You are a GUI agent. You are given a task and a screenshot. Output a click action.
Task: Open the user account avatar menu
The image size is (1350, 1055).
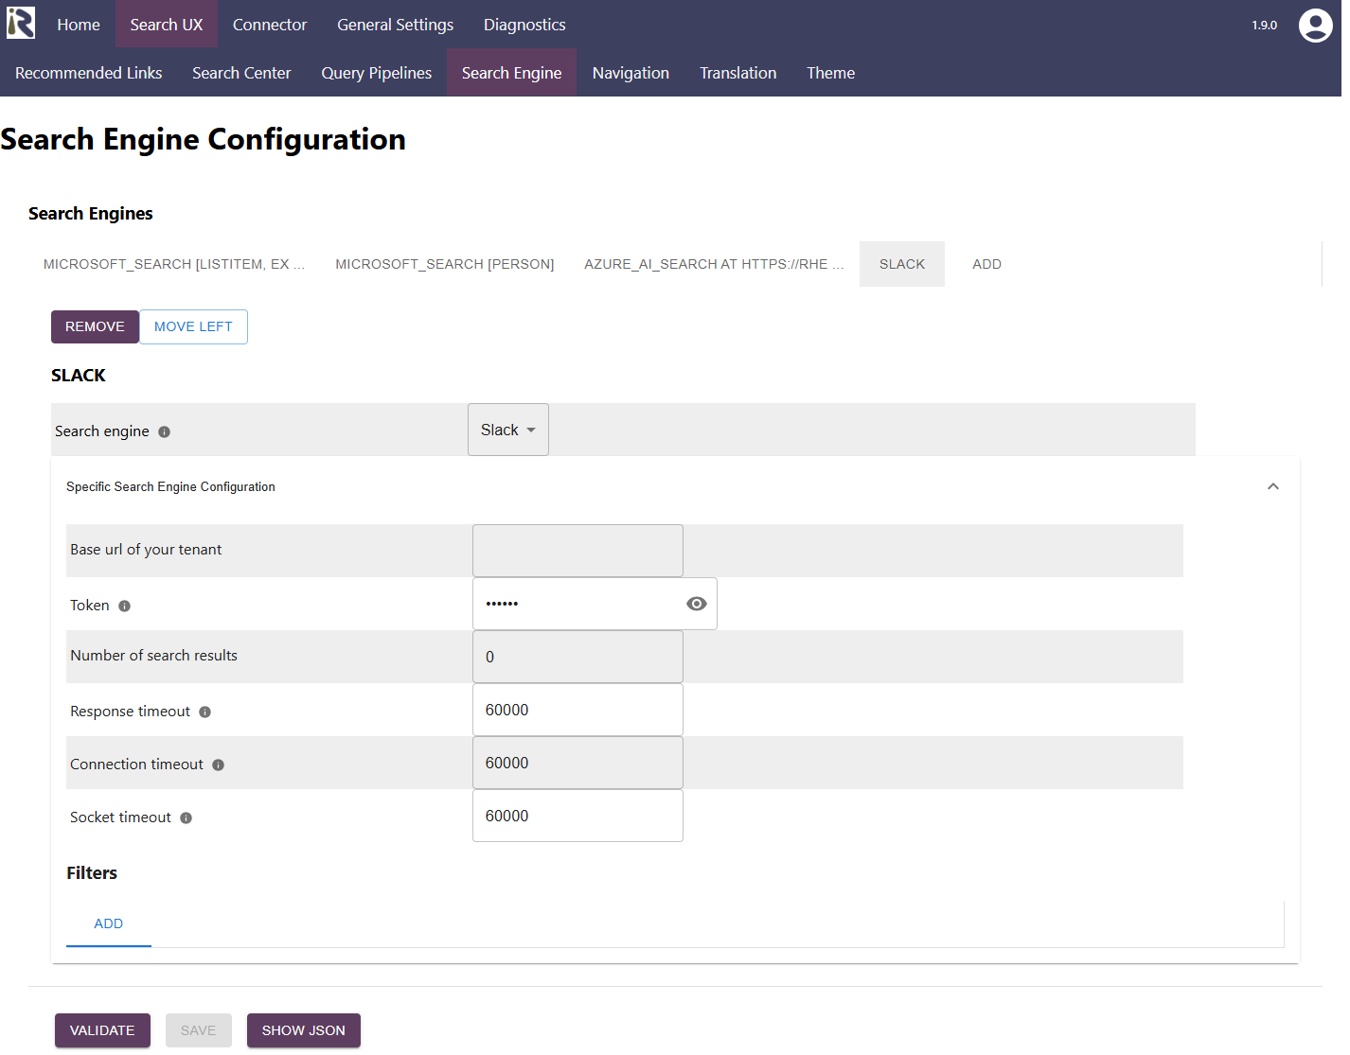(1315, 26)
